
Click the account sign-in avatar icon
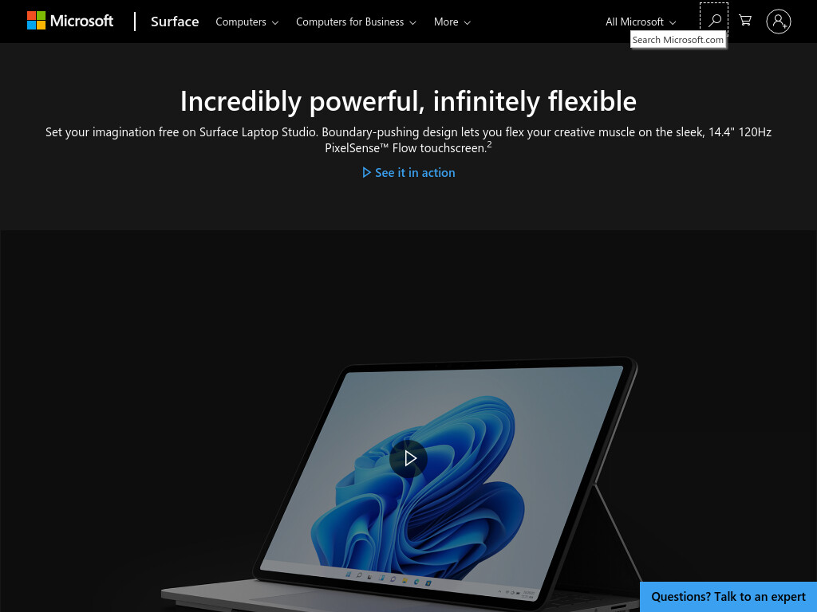point(779,22)
